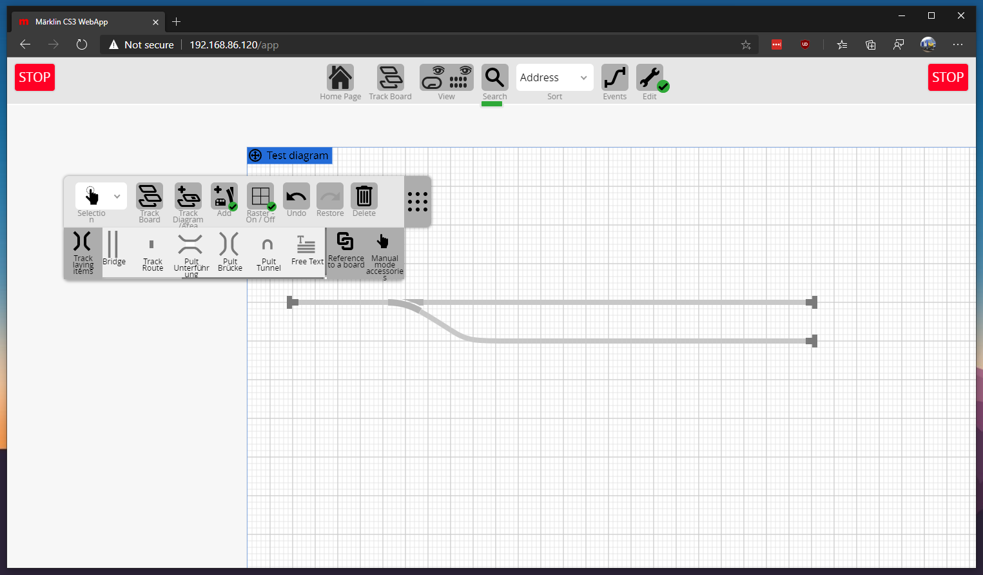Viewport: 983px width, 575px height.
Task: Close the Märklin CS3 WebApp tab
Action: [x=155, y=22]
